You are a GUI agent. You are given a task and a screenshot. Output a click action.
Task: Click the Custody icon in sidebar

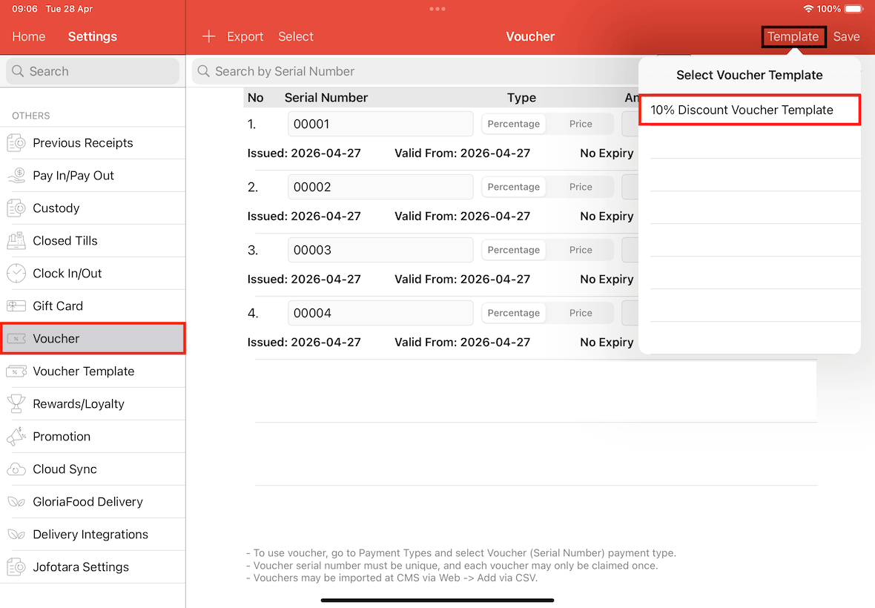[x=16, y=208]
